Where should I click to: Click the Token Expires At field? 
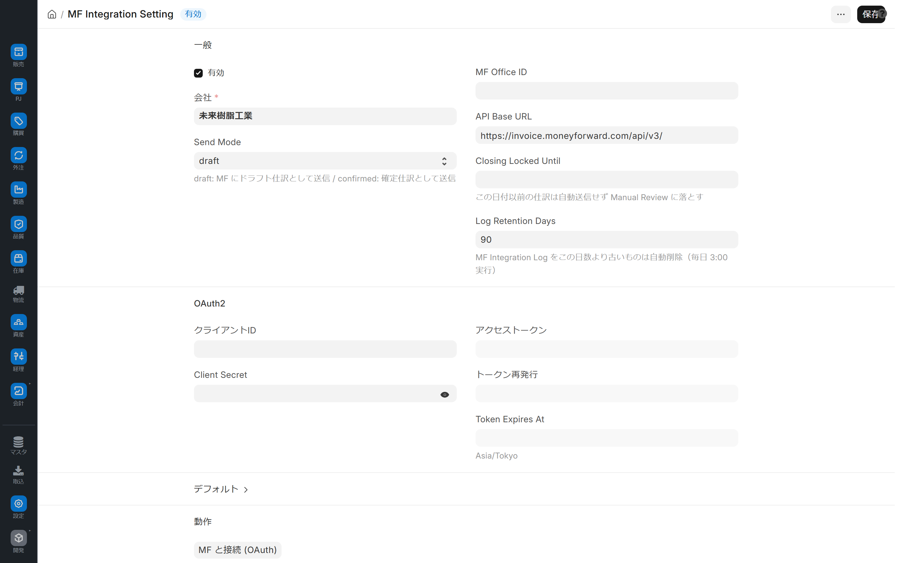tap(607, 438)
